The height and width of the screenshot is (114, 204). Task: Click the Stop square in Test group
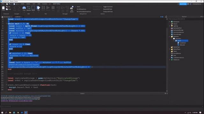click(x=53, y=8)
